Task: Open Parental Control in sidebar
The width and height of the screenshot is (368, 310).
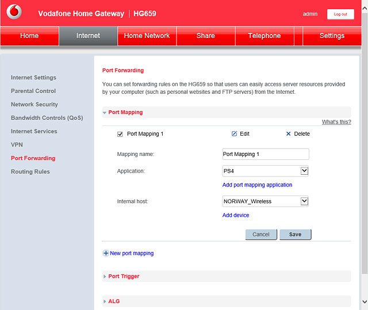Action: (33, 91)
